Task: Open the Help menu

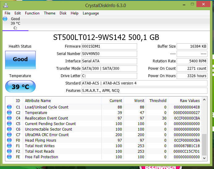Action: coord(74,13)
